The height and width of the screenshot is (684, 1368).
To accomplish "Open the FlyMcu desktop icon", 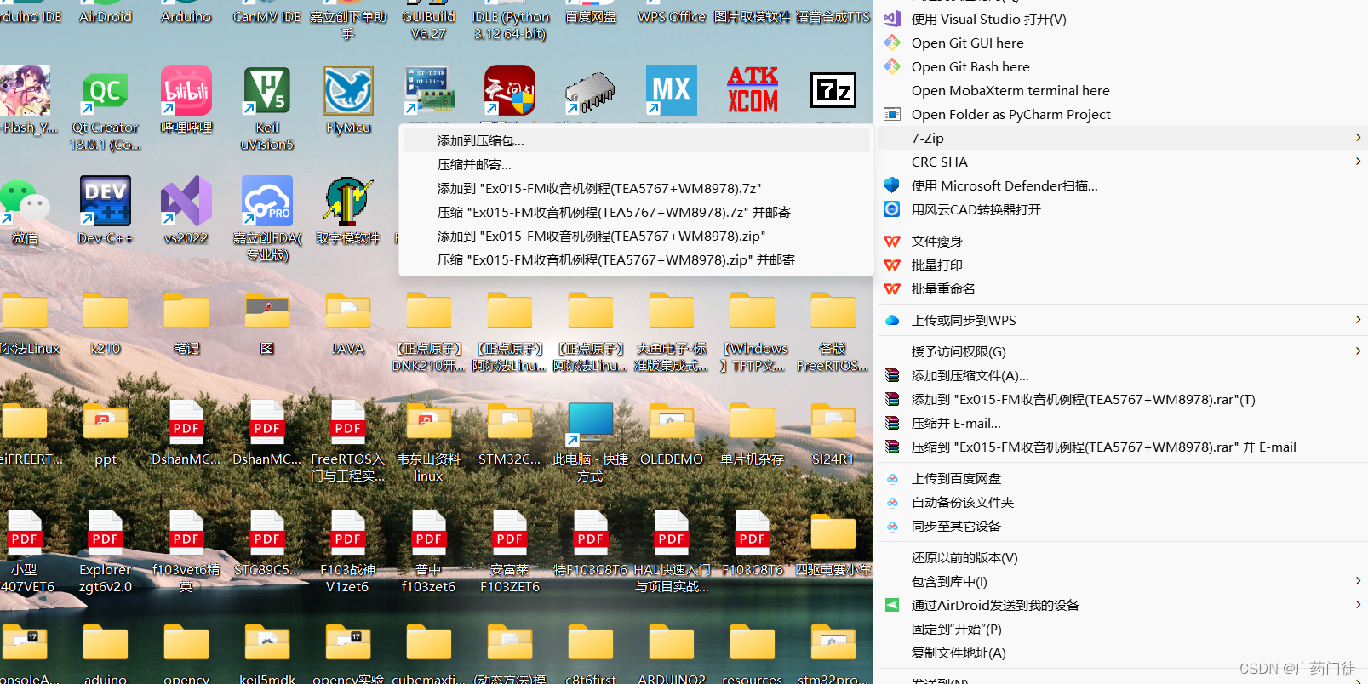I will 348,90.
